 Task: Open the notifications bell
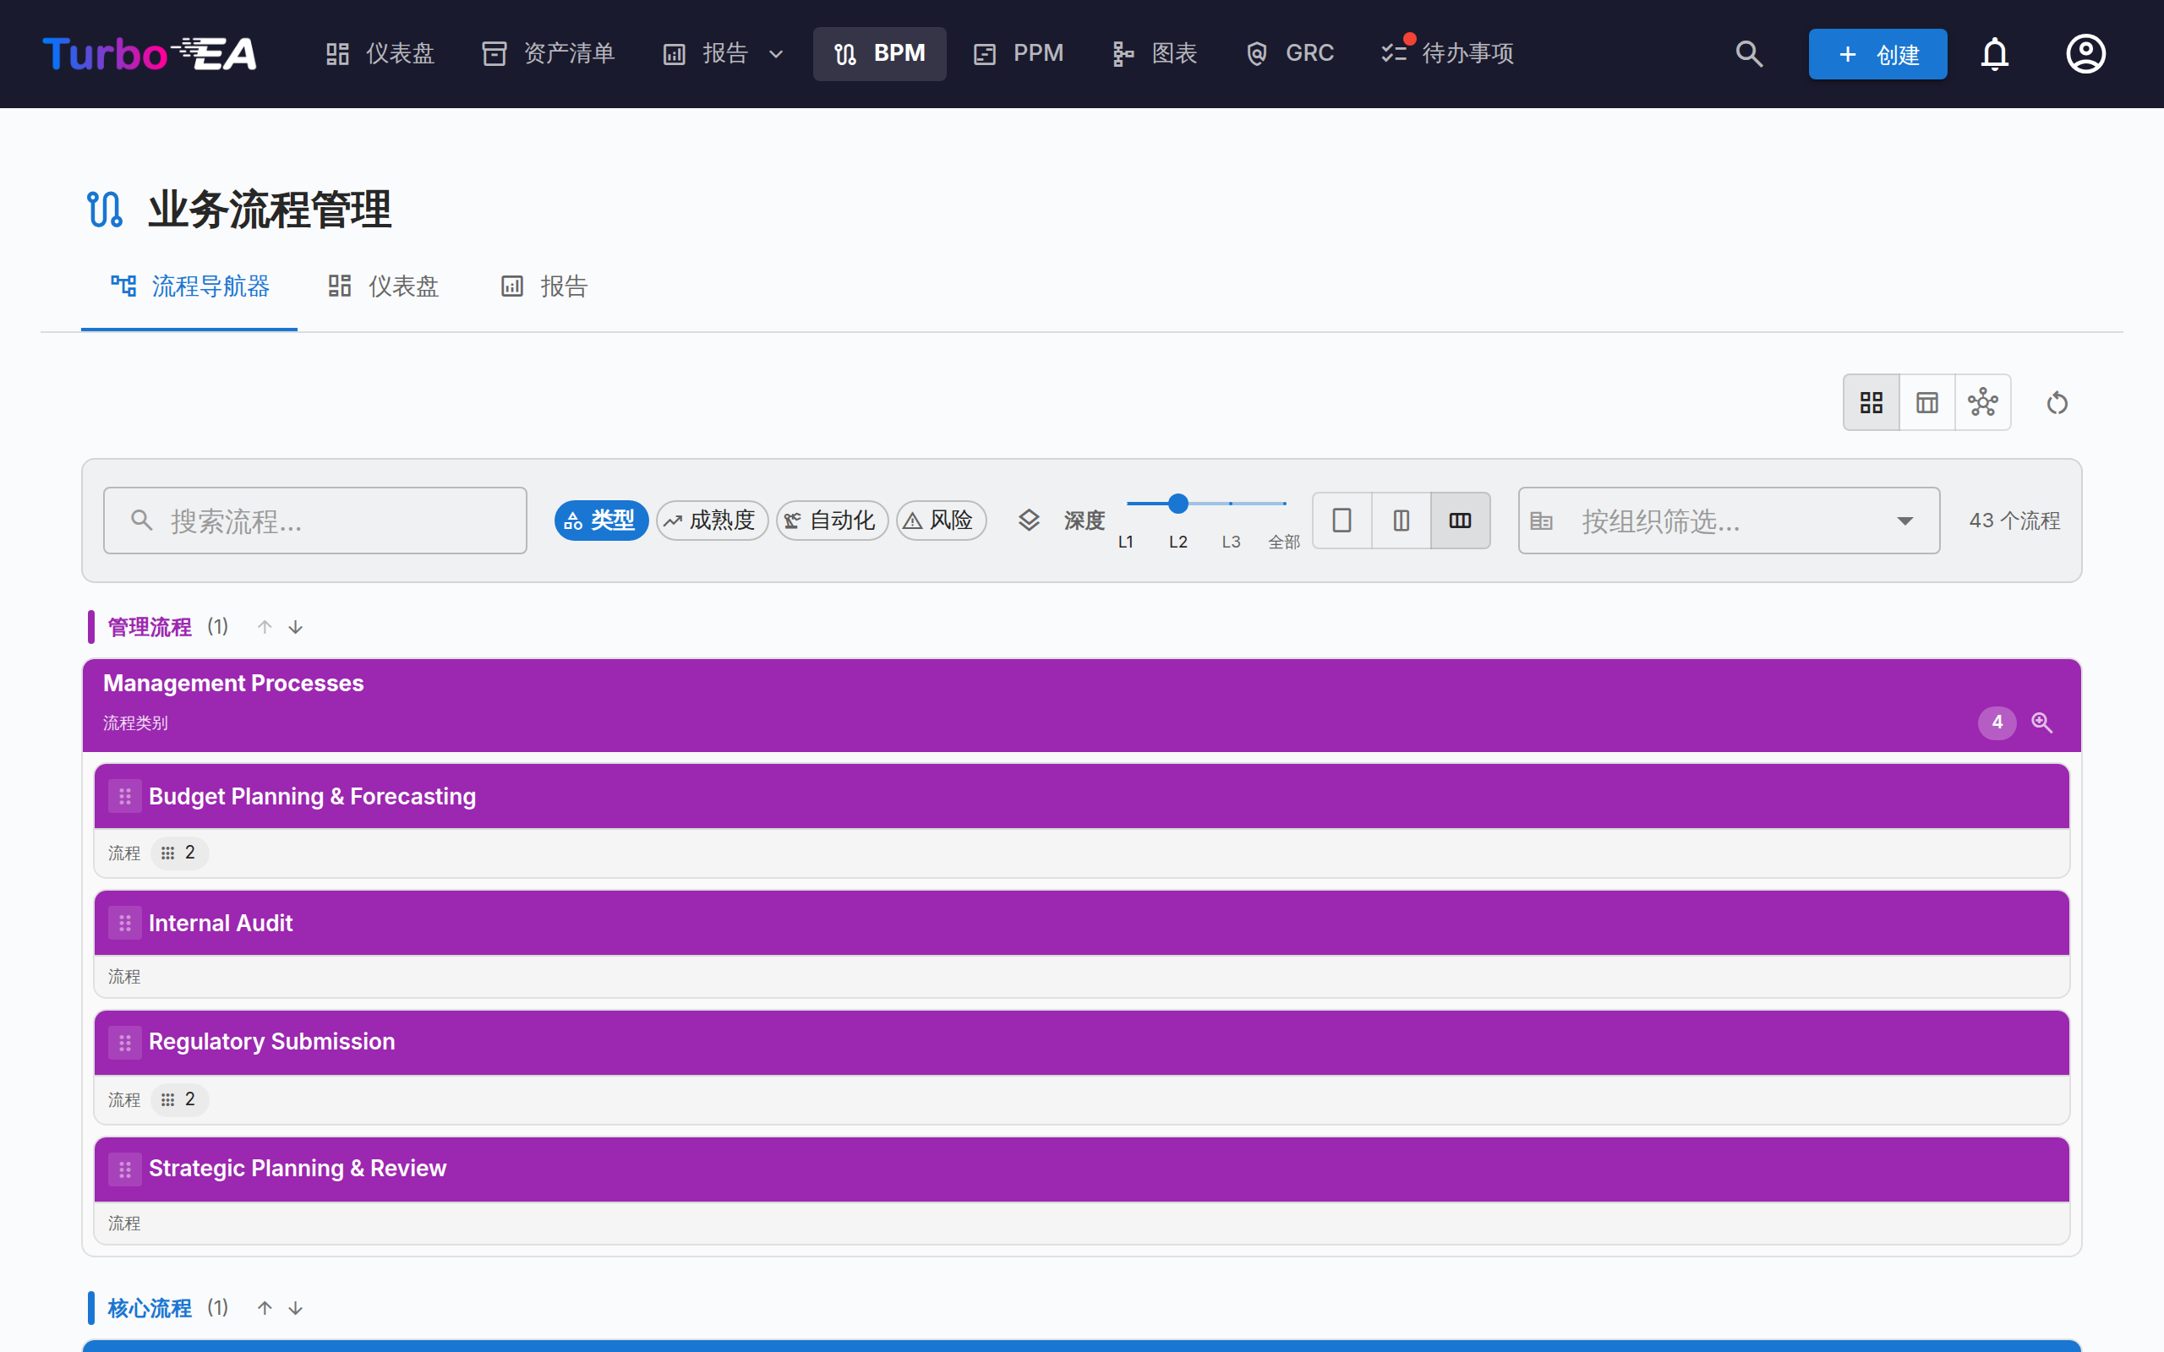1994,53
